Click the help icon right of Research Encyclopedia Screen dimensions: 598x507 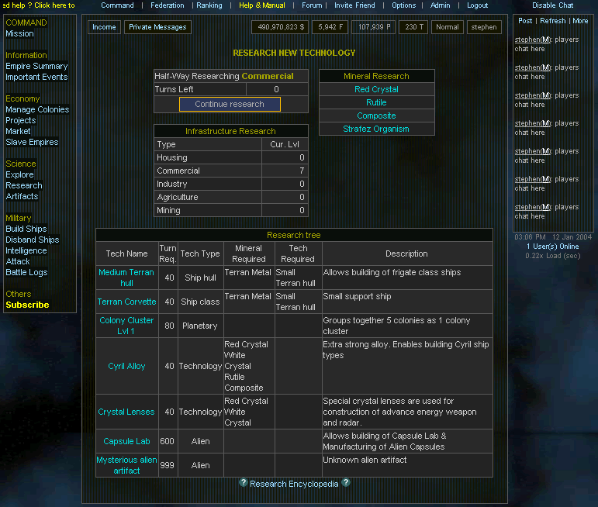(x=346, y=483)
